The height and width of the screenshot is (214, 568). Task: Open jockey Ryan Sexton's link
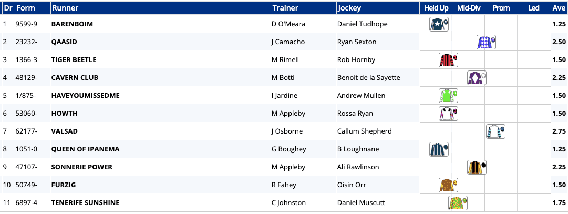pyautogui.click(x=356, y=42)
